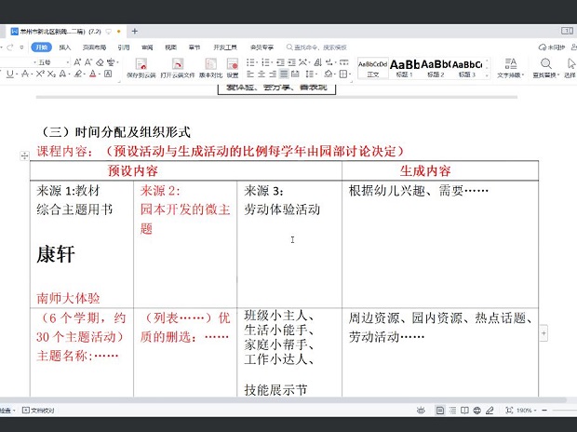Clear formatting with the eraser icon

(100, 62)
